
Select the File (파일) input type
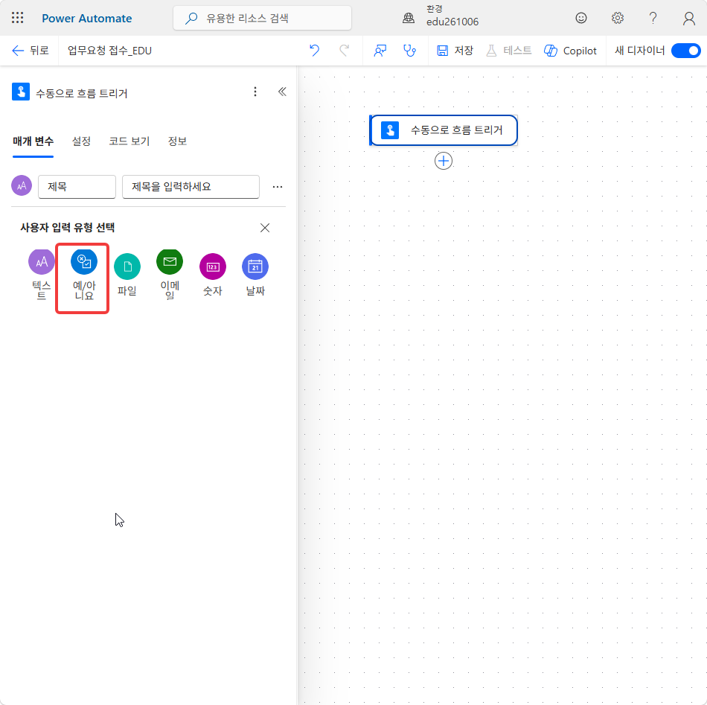coord(127,275)
